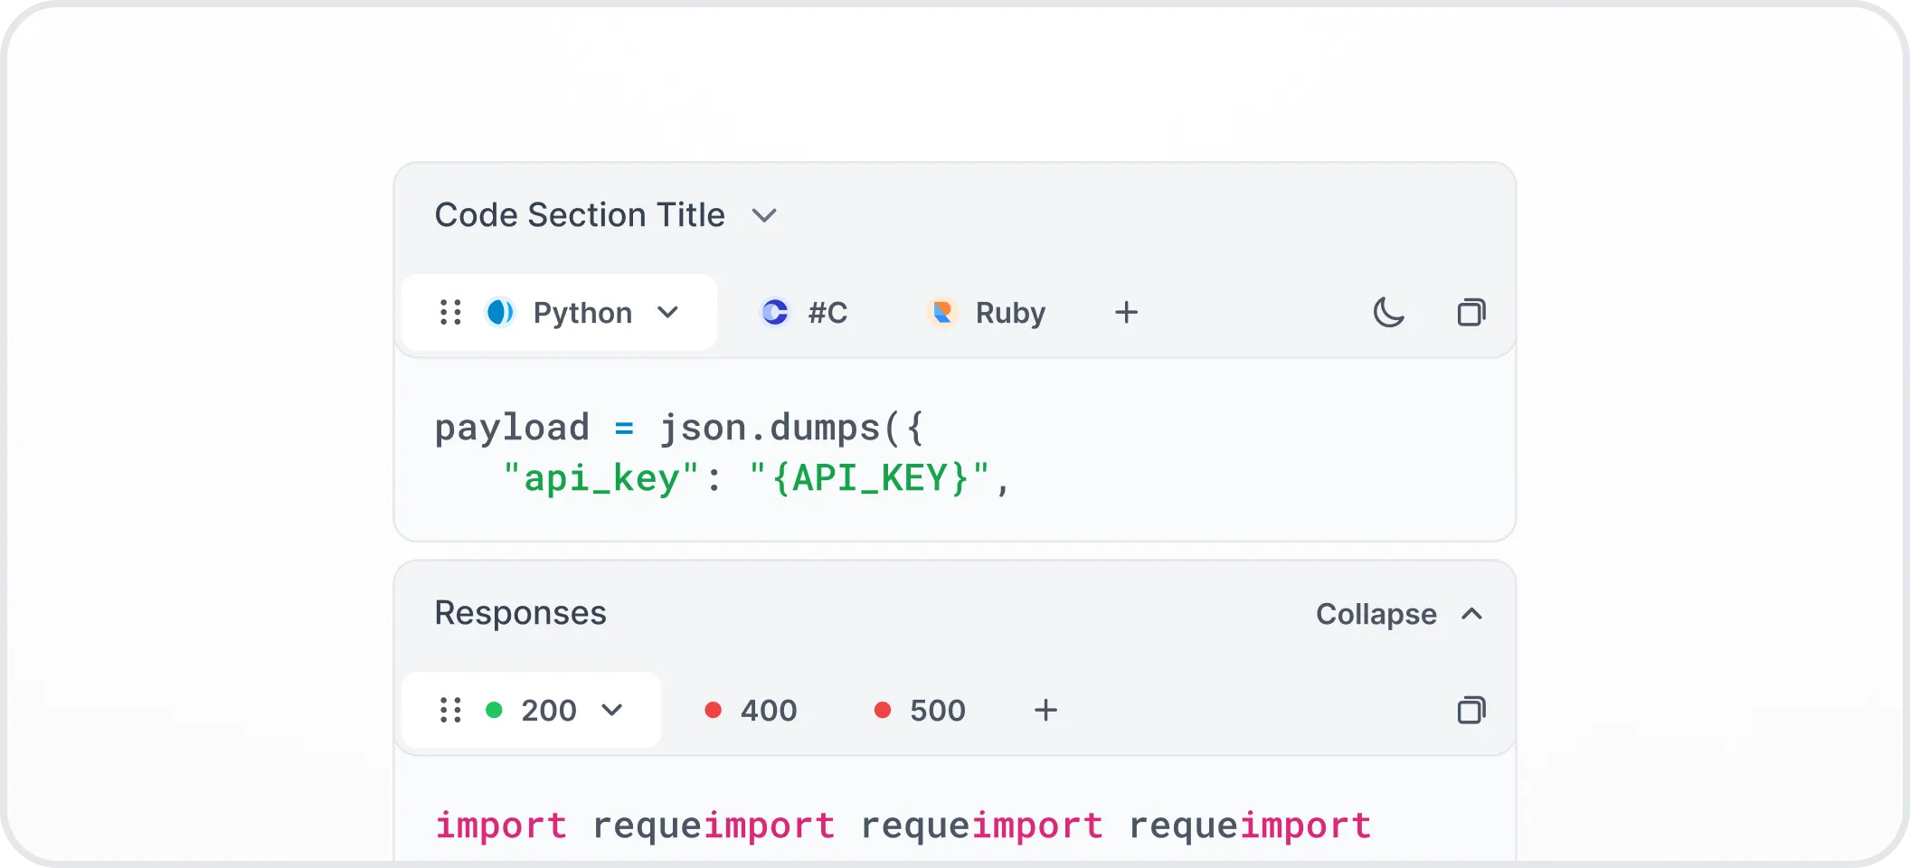The image size is (1910, 868).
Task: Click the red status dot for 400
Action: click(713, 710)
